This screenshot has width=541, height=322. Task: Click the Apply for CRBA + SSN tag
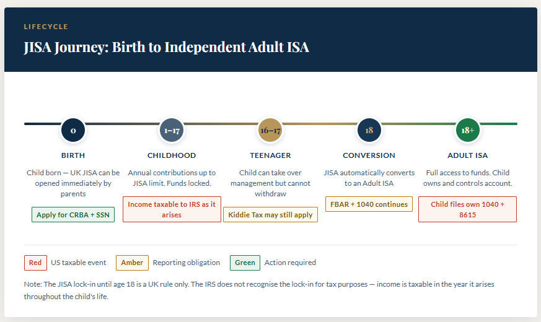(73, 214)
